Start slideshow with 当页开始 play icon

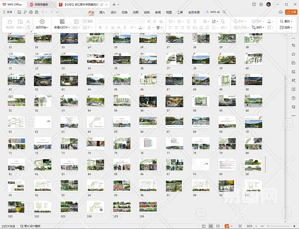coord(42,22)
